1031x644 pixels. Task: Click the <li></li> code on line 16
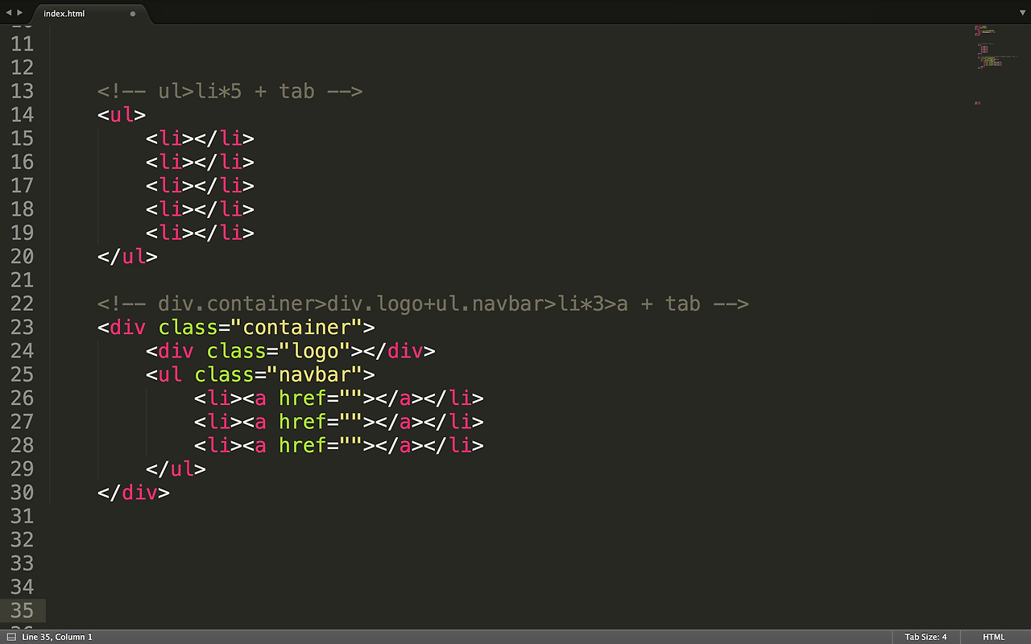coord(200,162)
